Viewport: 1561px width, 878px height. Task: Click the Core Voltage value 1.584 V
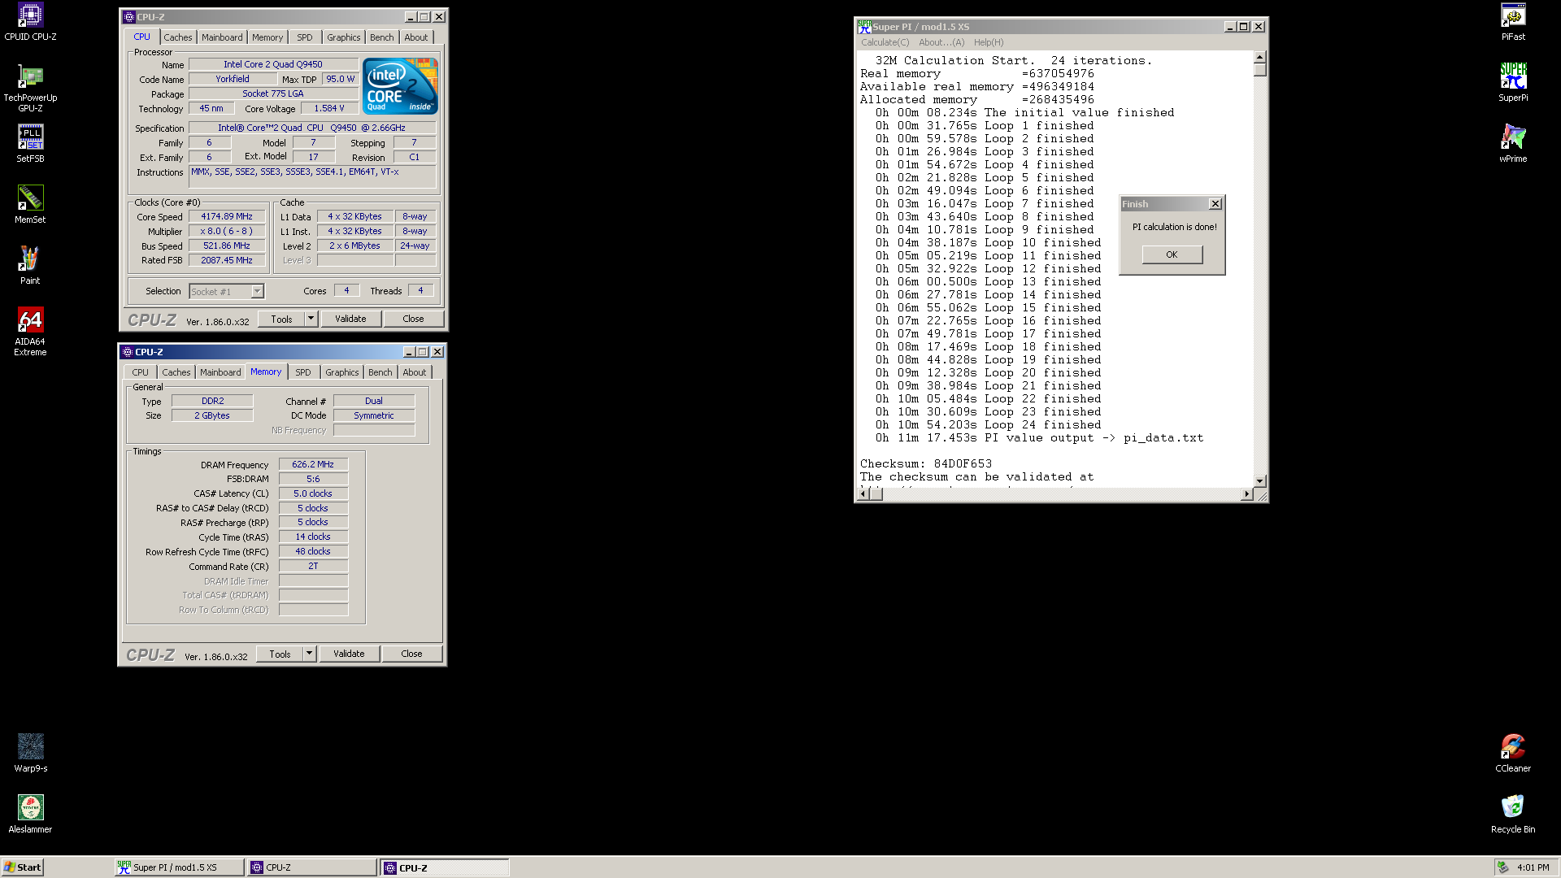pyautogui.click(x=329, y=108)
